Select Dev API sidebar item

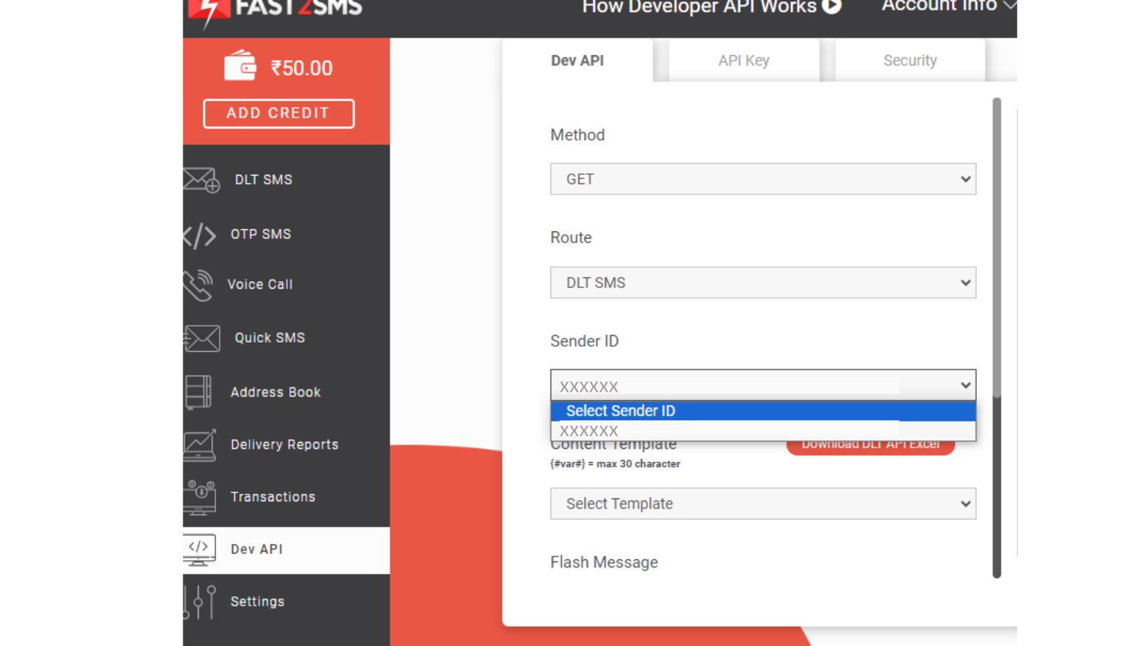click(x=286, y=550)
